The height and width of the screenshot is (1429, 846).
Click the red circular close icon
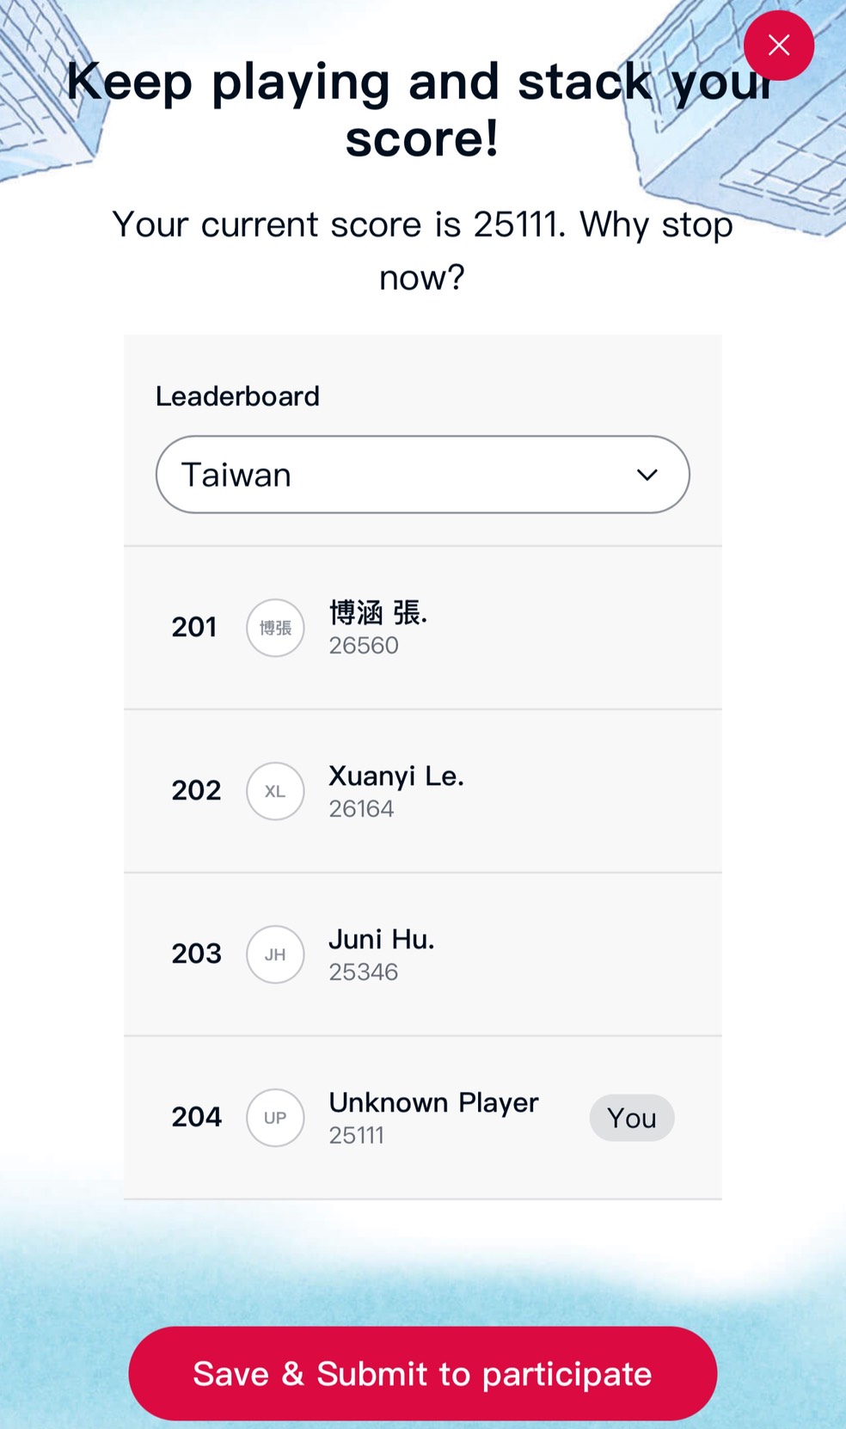(779, 46)
